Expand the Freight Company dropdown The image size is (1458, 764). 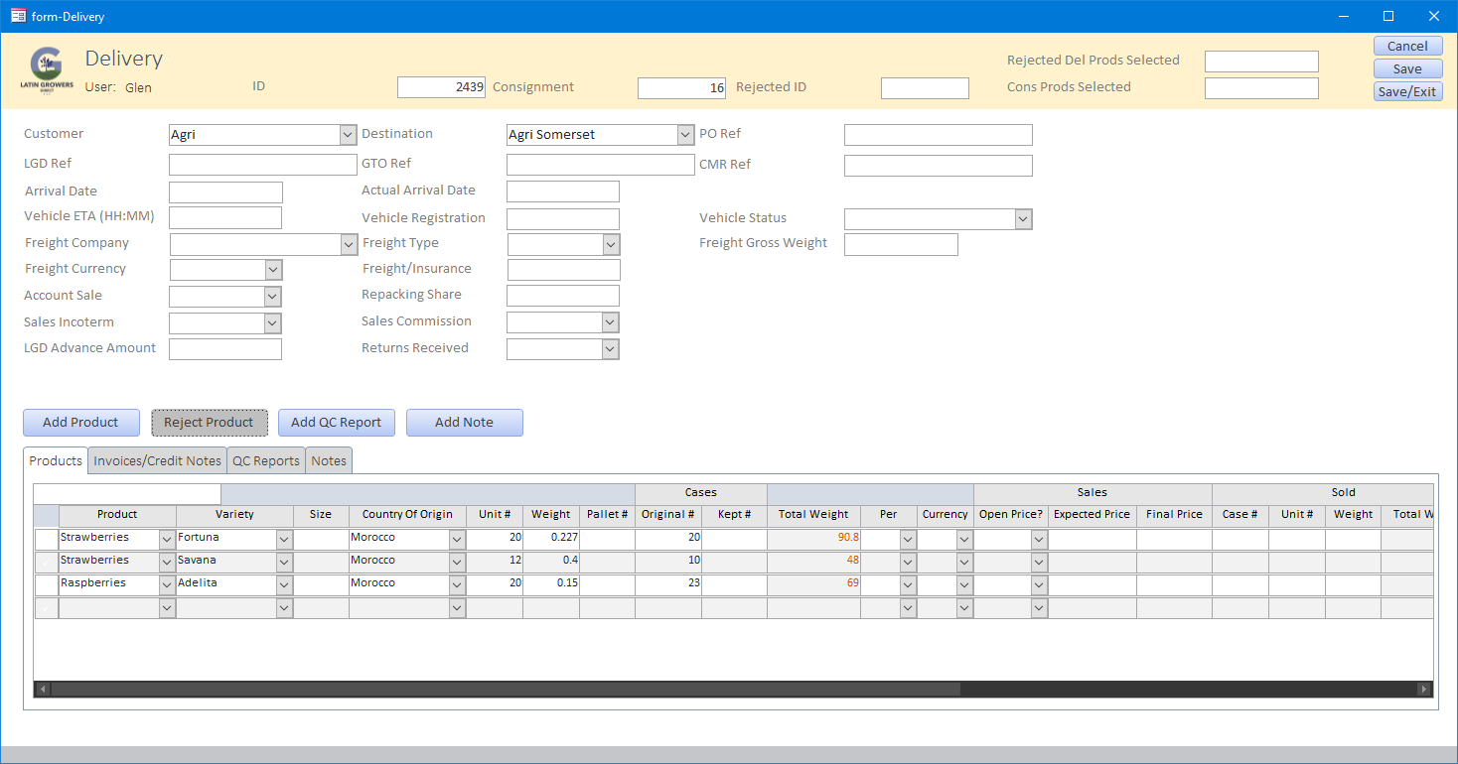(x=349, y=244)
